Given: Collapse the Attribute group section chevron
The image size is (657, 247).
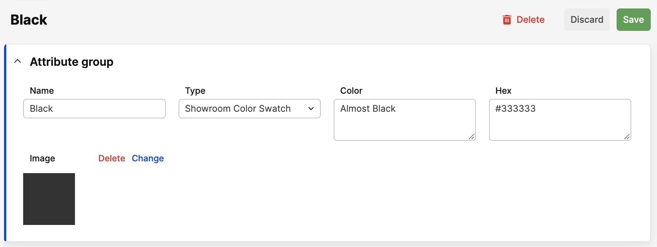Looking at the screenshot, I should click(17, 61).
